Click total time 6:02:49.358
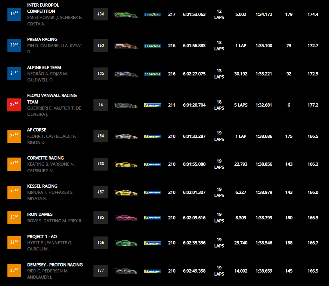This screenshot has height=286, width=329. point(194,271)
